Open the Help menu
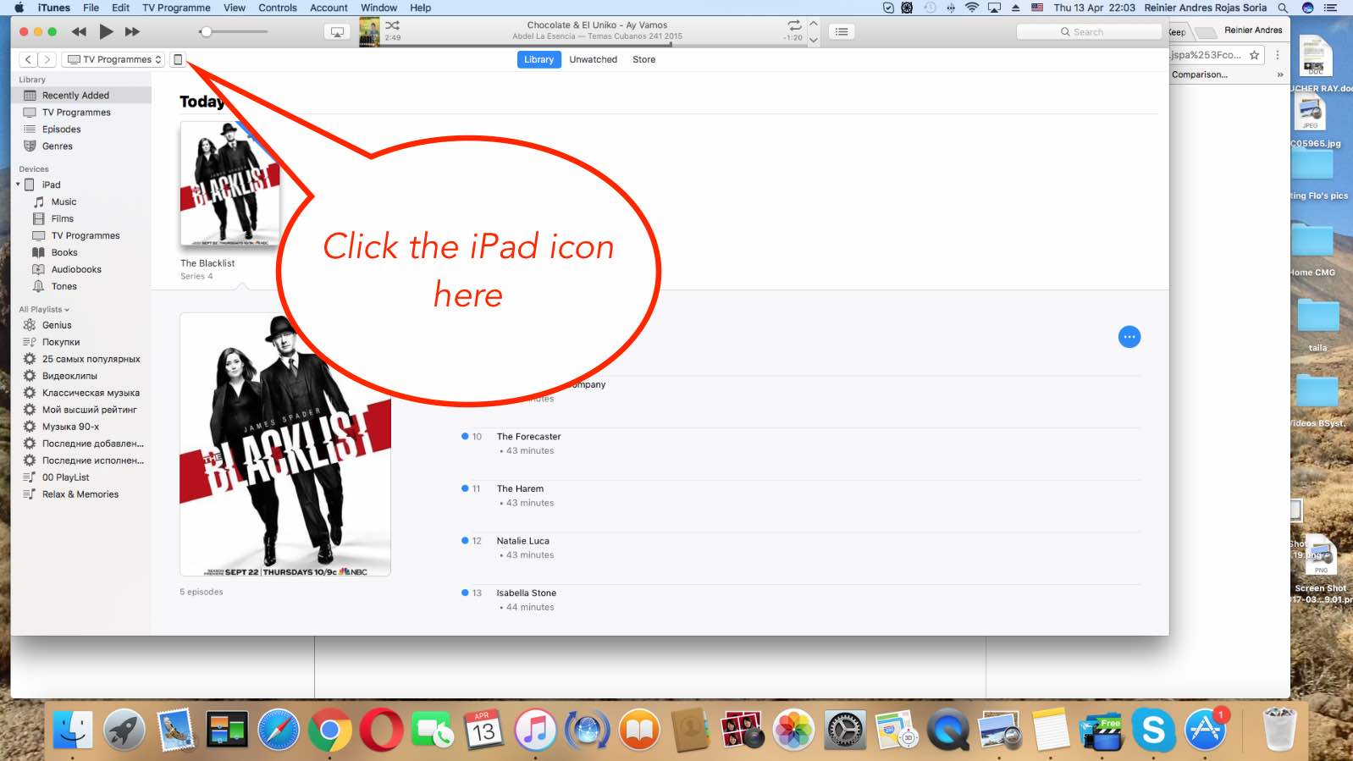Screen dimensions: 1353x761 pos(421,8)
